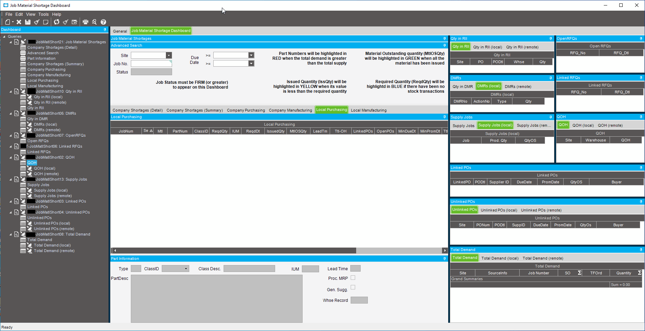Refresh the dashboard with circular arrows icon
Viewport: 645px width, 331px height.
(x=57, y=22)
